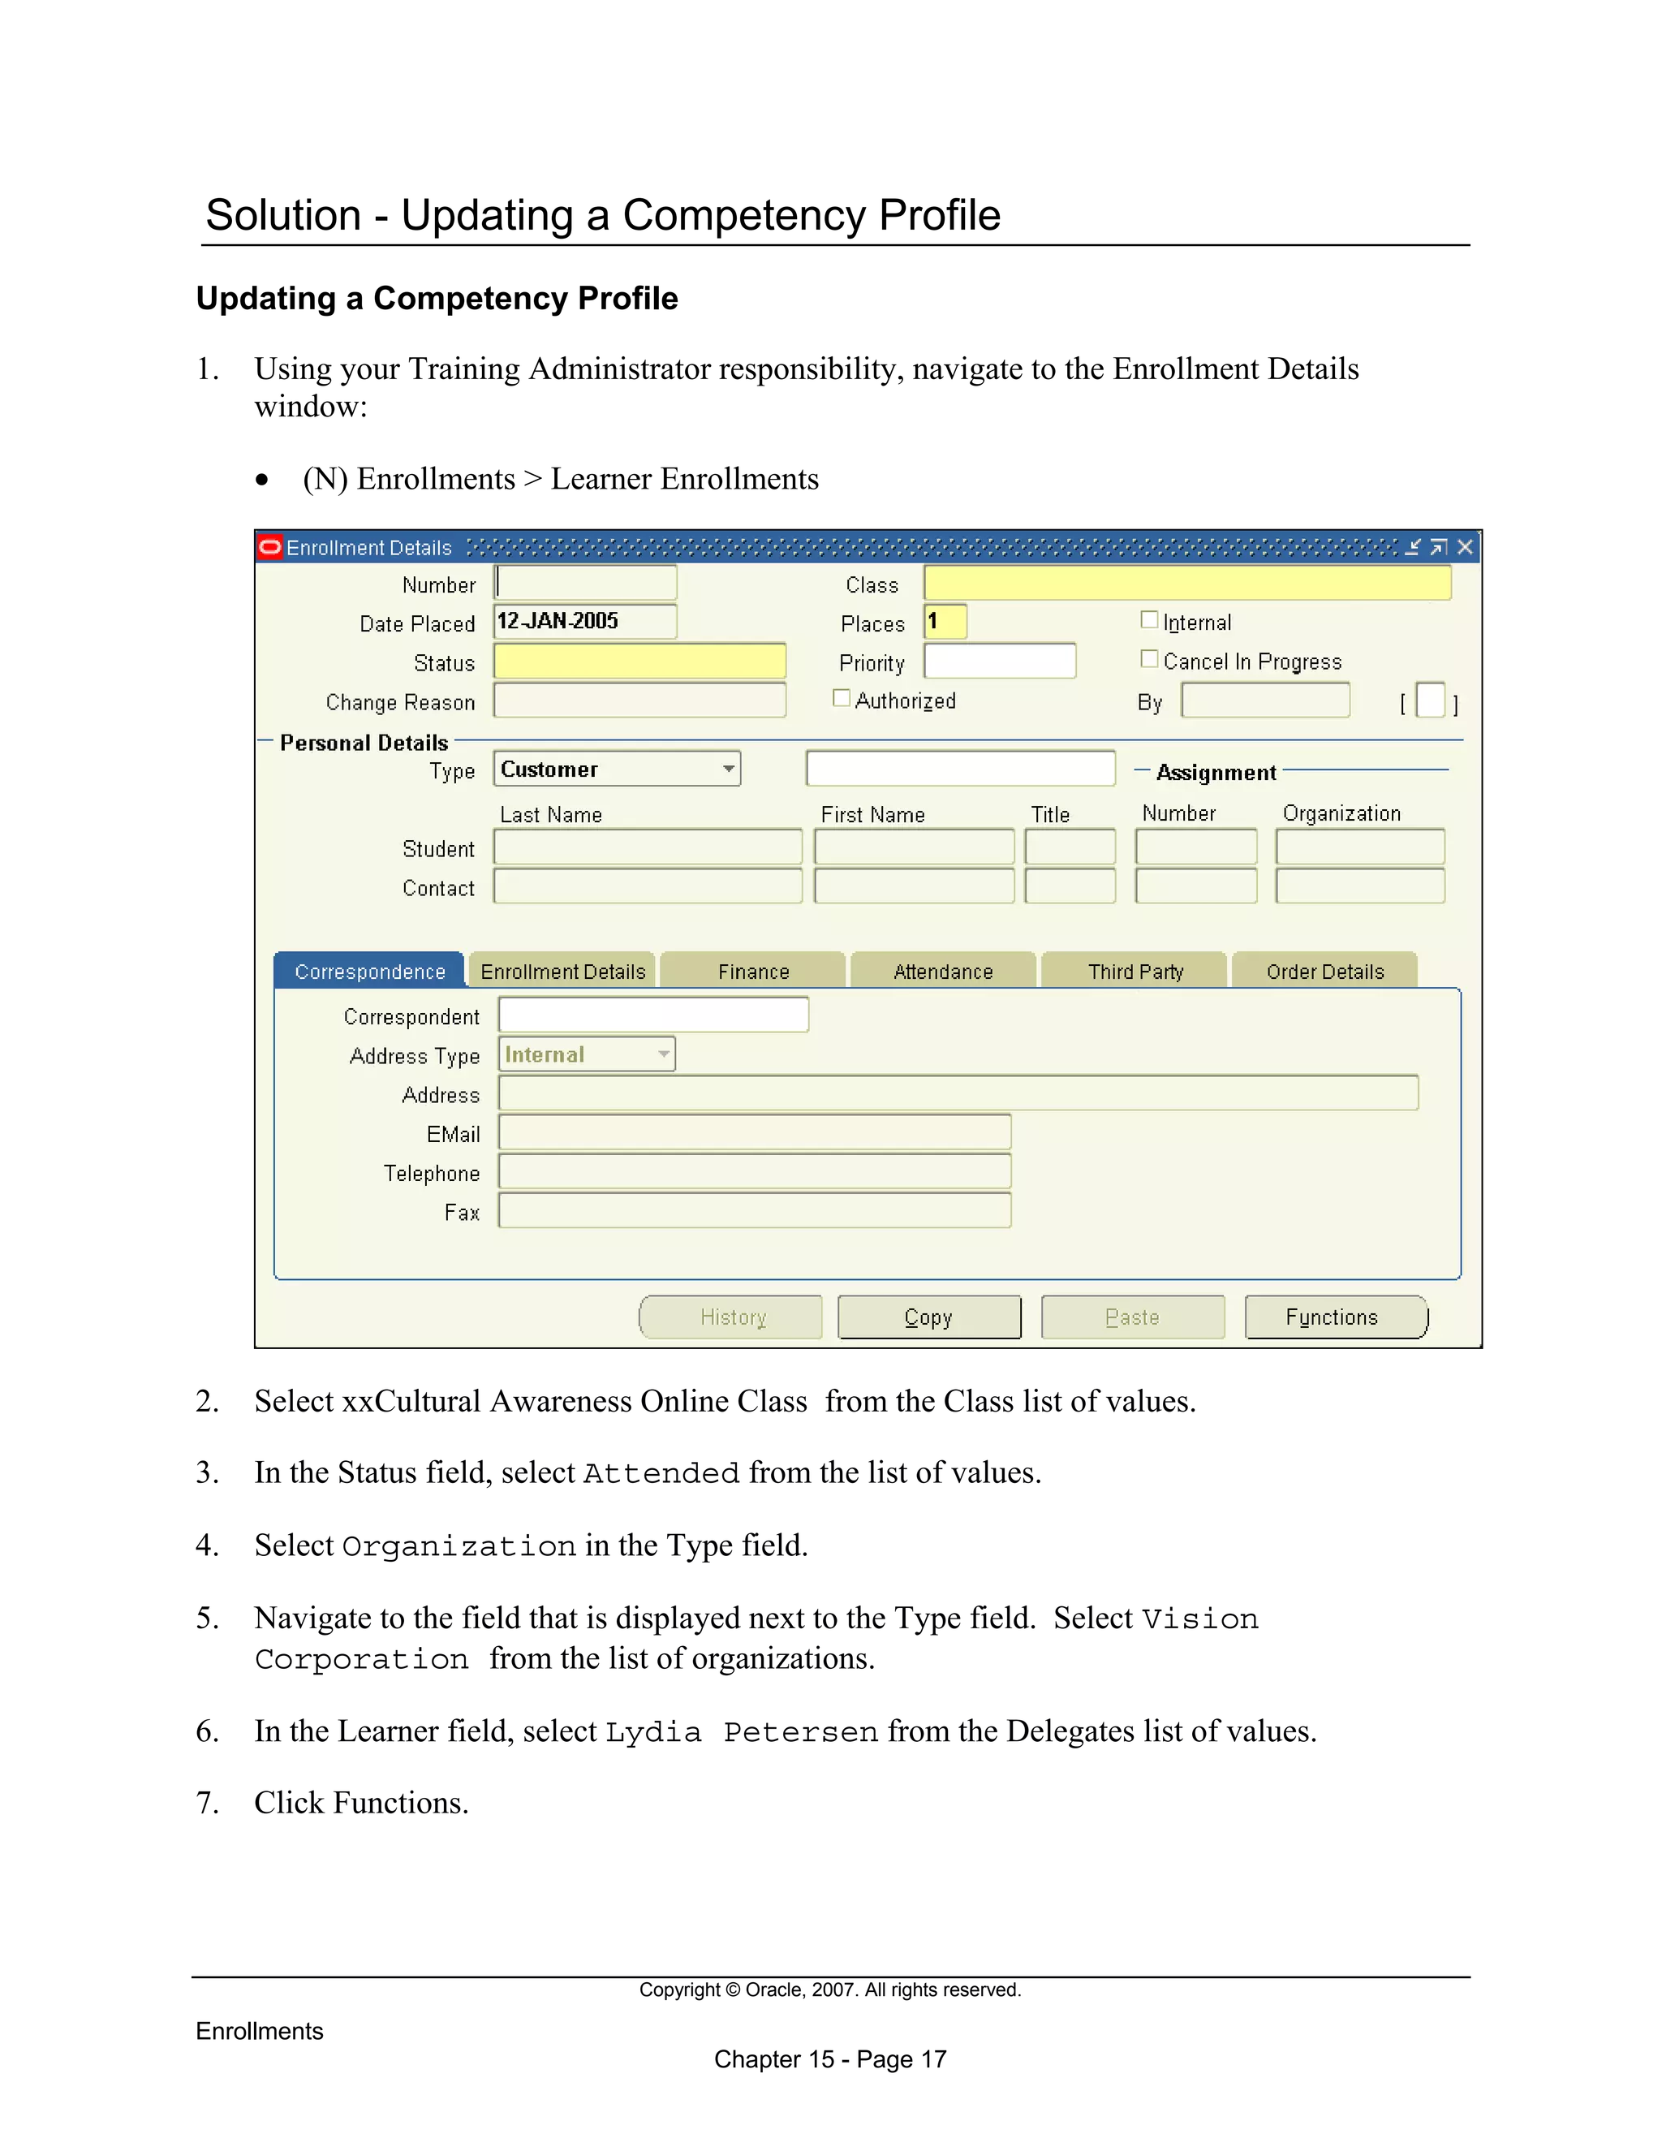Click the Address field
Screen dimensions: 1662x2151
pyautogui.click(x=959, y=1093)
